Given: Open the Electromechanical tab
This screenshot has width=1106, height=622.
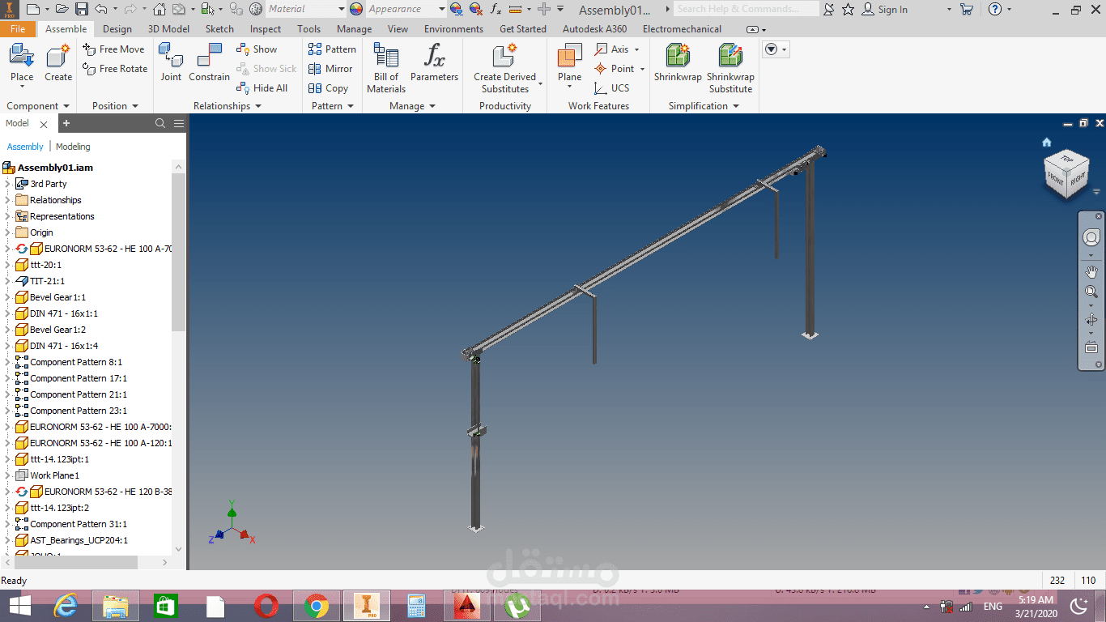Looking at the screenshot, I should coord(682,29).
